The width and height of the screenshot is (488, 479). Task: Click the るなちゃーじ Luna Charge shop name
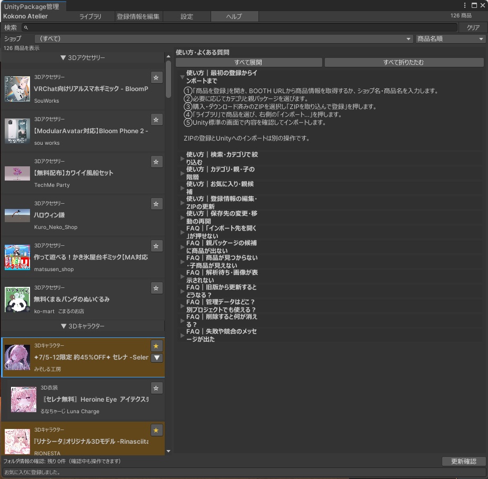69,412
